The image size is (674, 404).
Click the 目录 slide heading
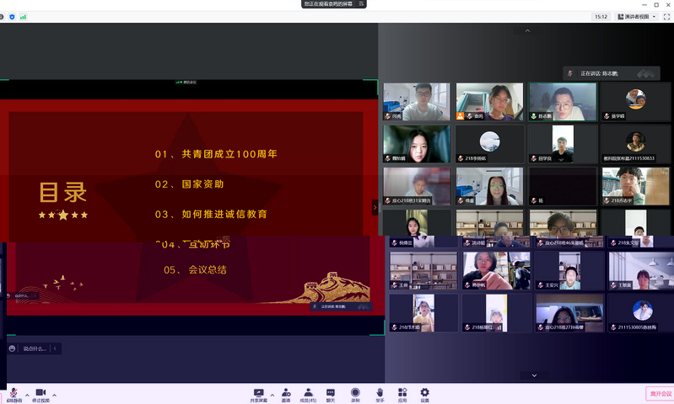pyautogui.click(x=62, y=192)
